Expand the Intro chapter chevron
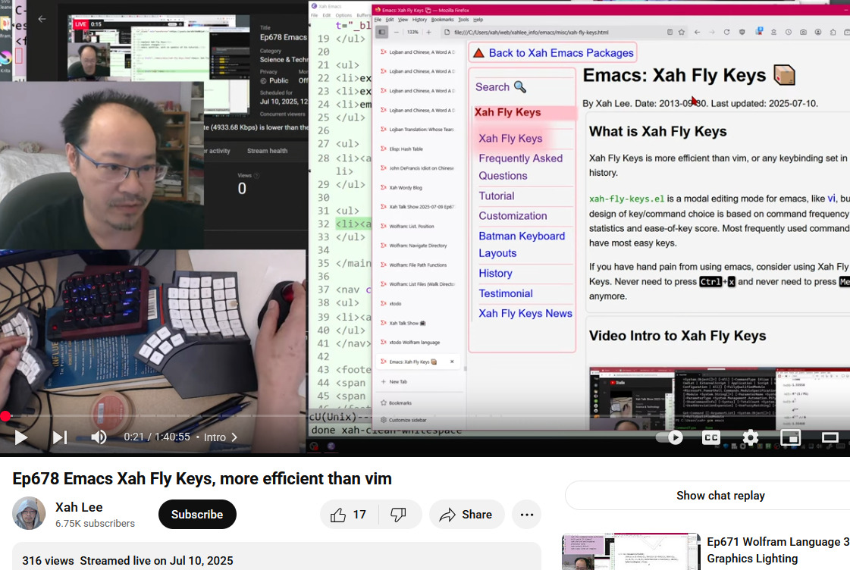850x570 pixels. coord(234,437)
